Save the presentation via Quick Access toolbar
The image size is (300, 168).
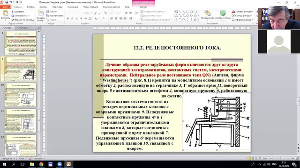point(7,2)
